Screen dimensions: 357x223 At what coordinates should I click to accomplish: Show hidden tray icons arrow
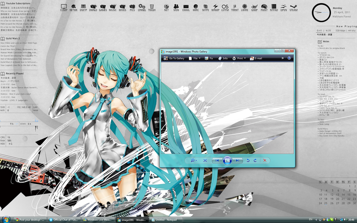point(316,219)
